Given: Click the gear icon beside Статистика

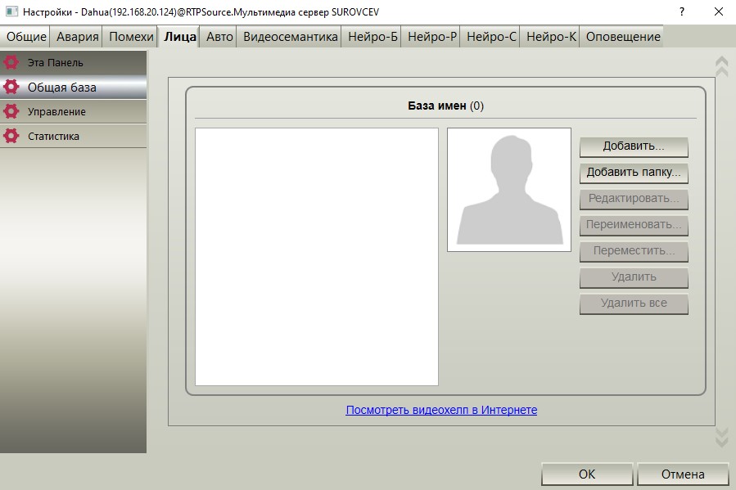Looking at the screenshot, I should click(11, 136).
